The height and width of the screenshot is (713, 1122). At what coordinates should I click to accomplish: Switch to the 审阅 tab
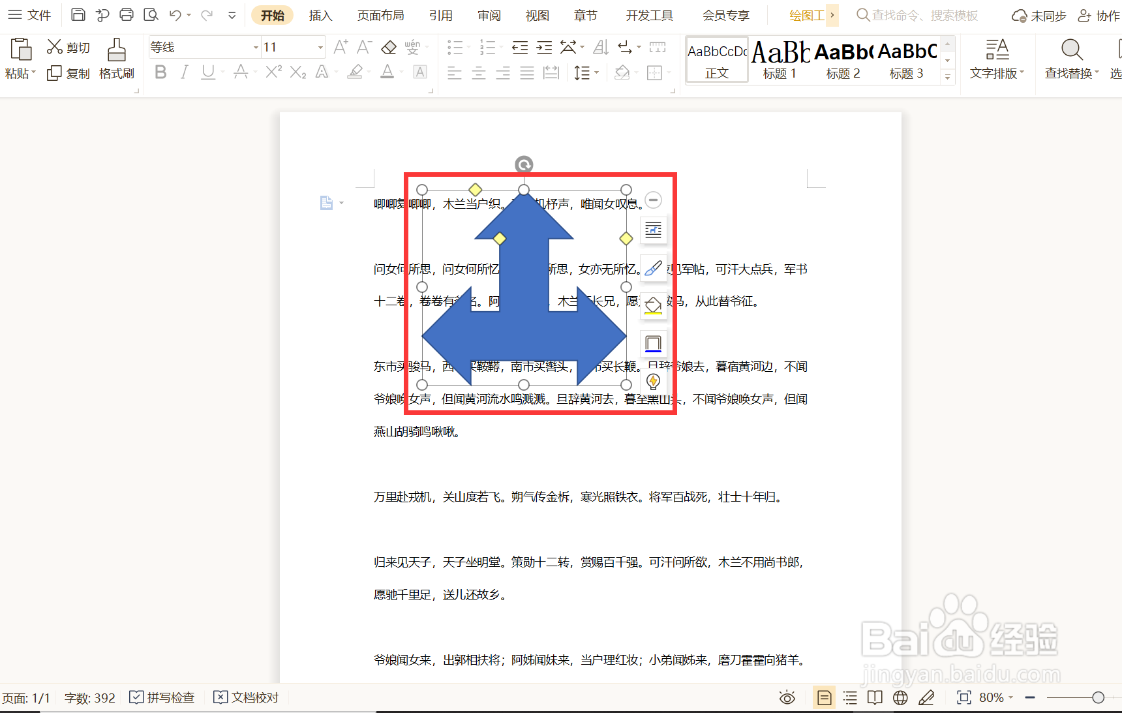tap(489, 15)
